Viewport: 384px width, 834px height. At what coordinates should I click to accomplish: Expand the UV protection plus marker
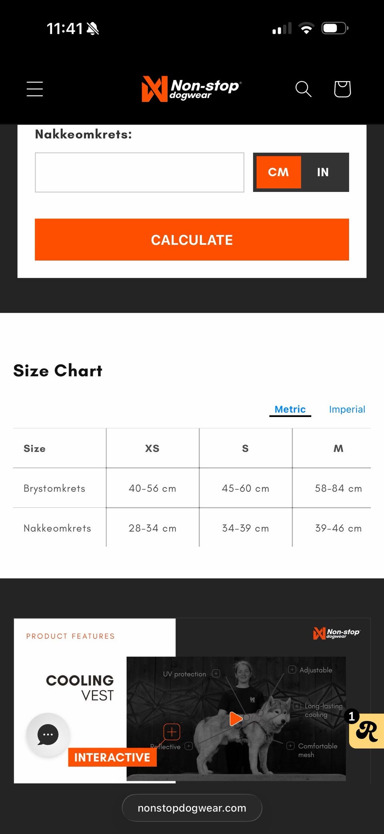[x=216, y=674]
